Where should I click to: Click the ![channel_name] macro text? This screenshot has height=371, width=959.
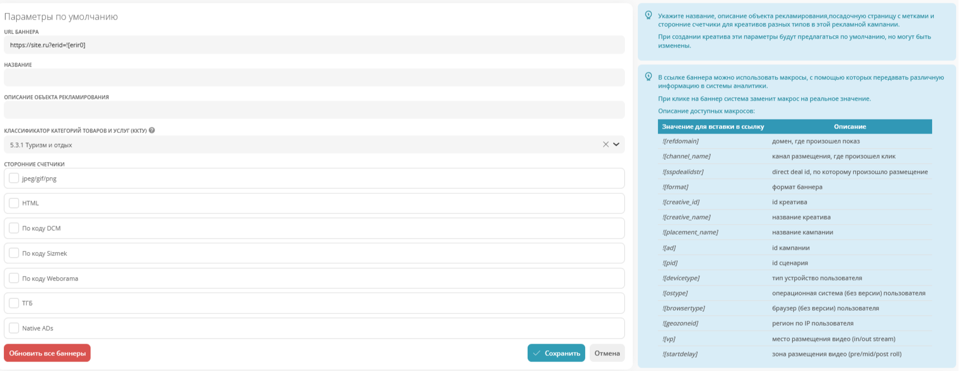(x=687, y=156)
